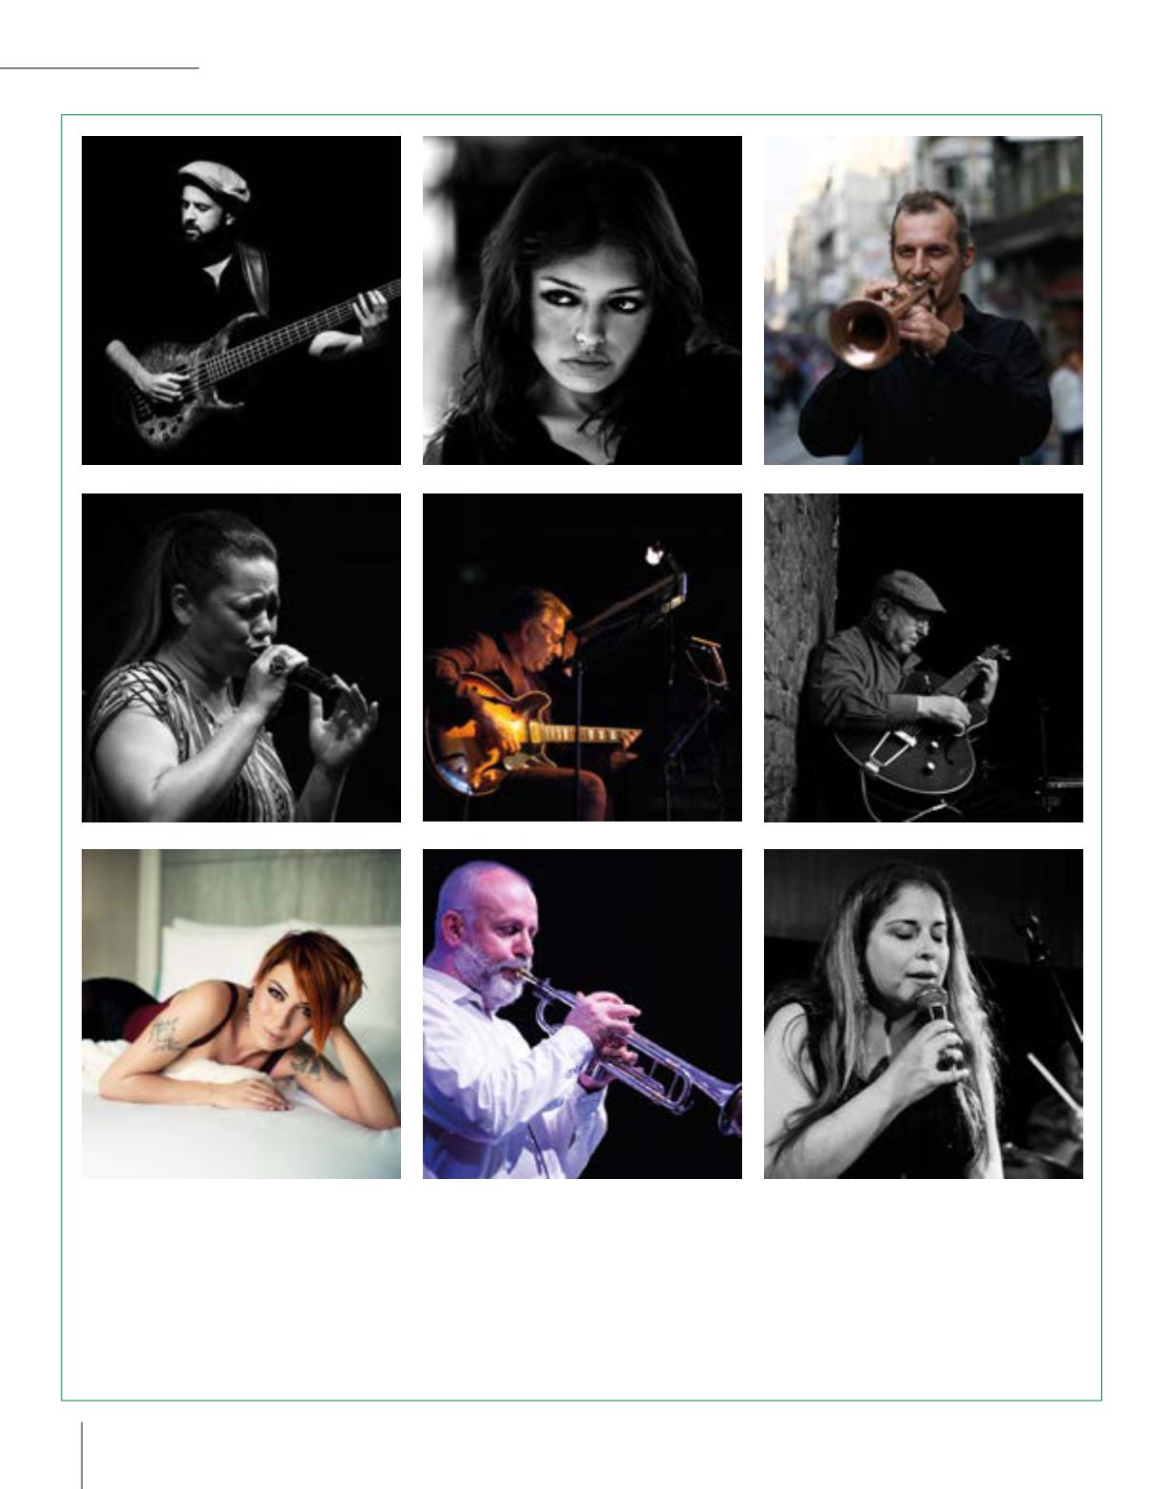Select the black-and-white portrait of dark-haired woman
The image size is (1164, 1489).
(582, 300)
